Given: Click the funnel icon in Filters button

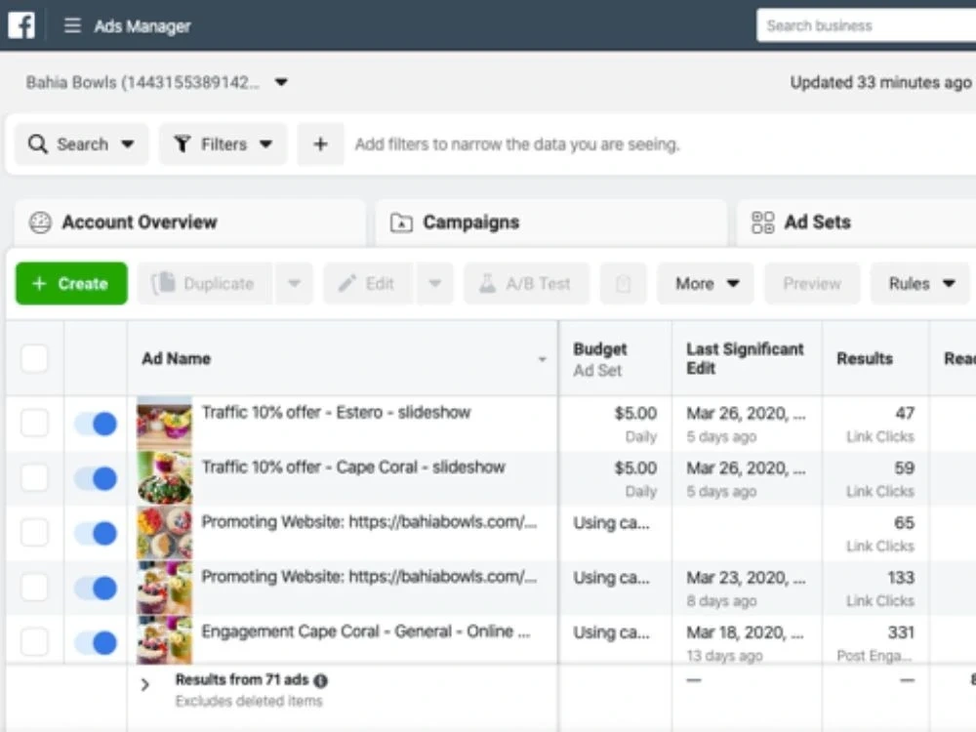Looking at the screenshot, I should coord(182,143).
